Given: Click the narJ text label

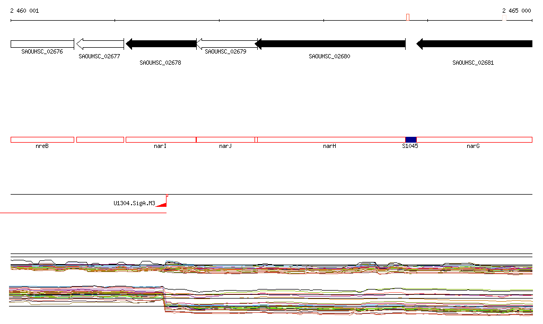Looking at the screenshot, I should coord(225,146).
